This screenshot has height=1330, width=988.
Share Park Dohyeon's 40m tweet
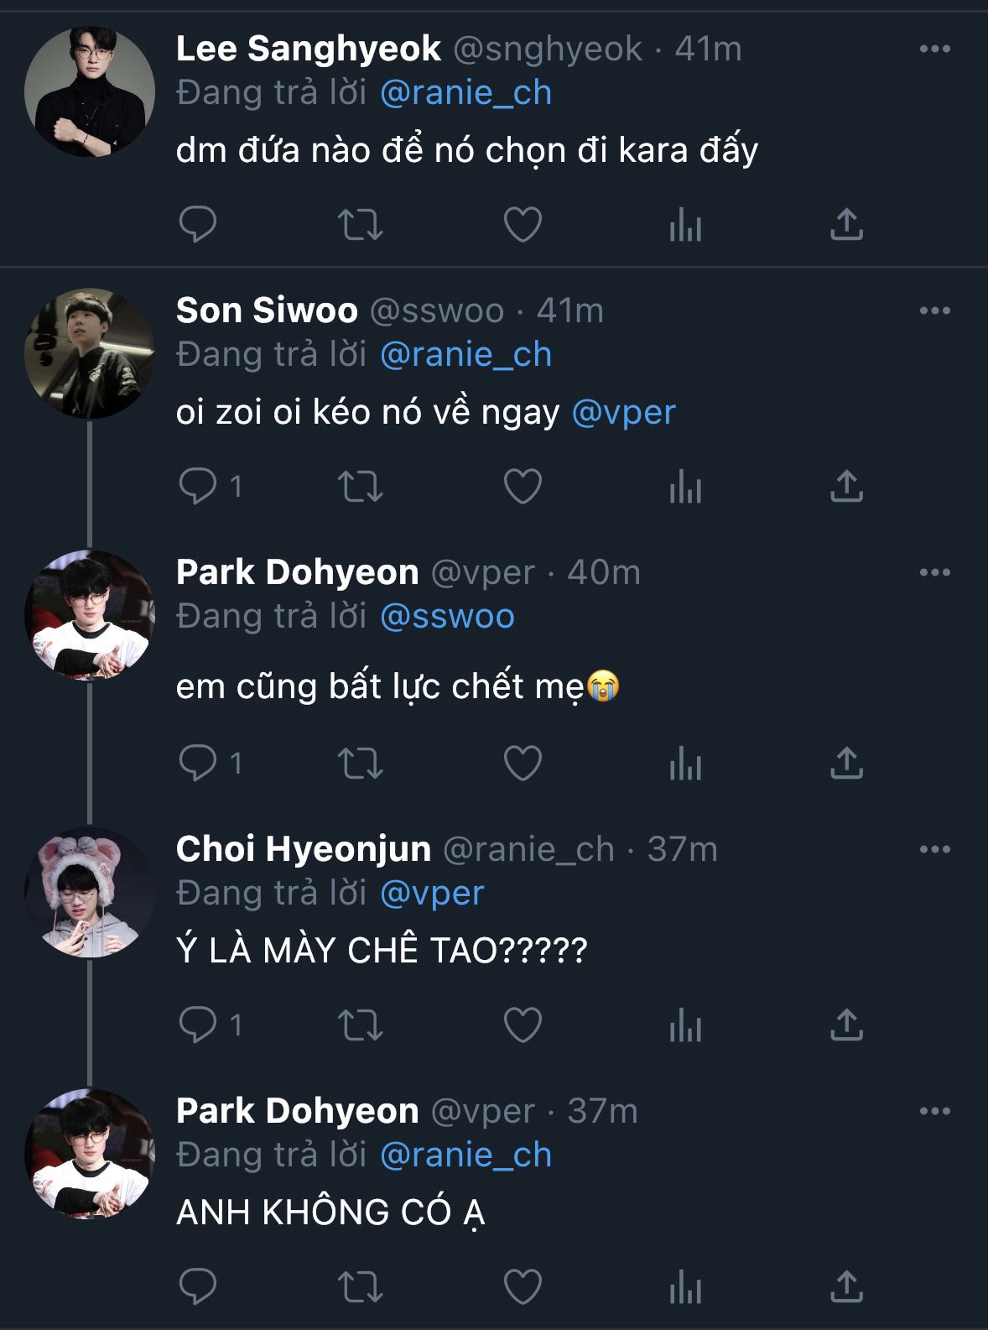point(846,763)
